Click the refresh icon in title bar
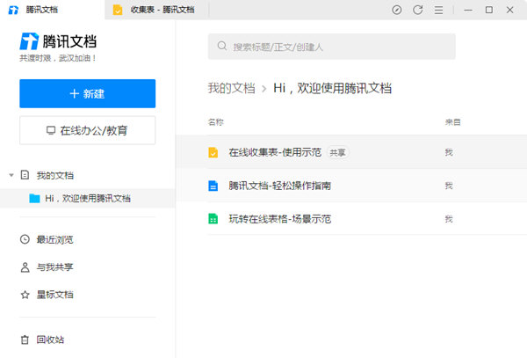The image size is (527, 358). pos(418,10)
